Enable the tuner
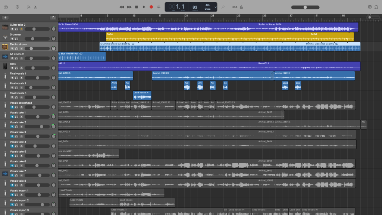Viewport: 382px width, 215px height. 223,7
